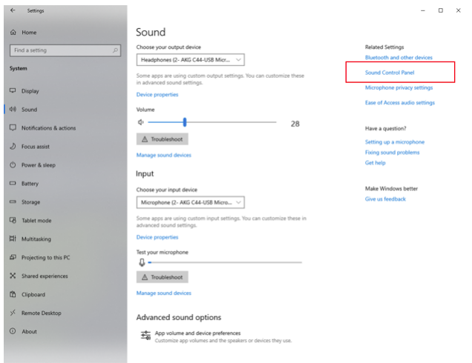Mute via the volume speaker icon
Image resolution: width=472 pixels, height=363 pixels.
click(140, 122)
